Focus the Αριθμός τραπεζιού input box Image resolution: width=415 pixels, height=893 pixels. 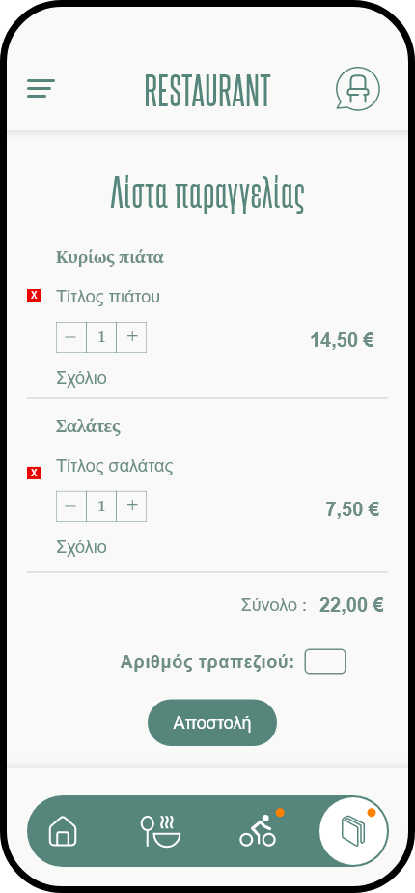tap(325, 662)
